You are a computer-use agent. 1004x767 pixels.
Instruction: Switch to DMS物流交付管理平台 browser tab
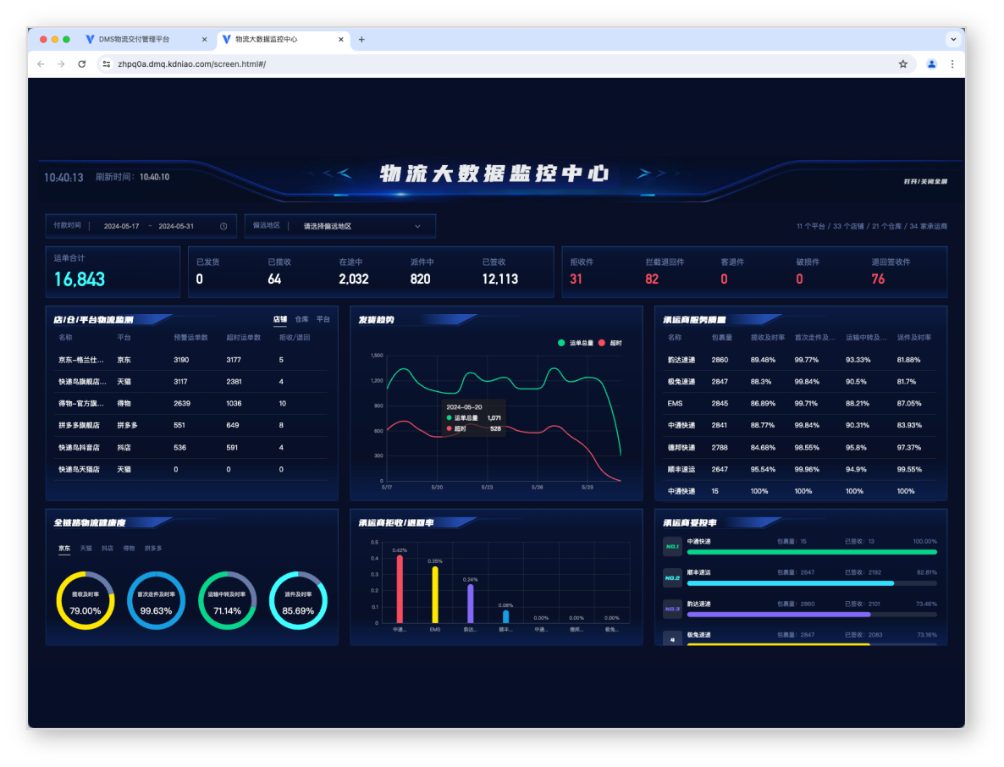click(135, 39)
